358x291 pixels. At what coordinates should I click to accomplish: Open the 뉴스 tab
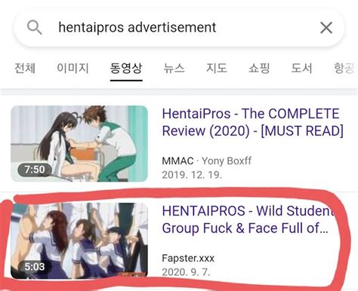pyautogui.click(x=174, y=68)
